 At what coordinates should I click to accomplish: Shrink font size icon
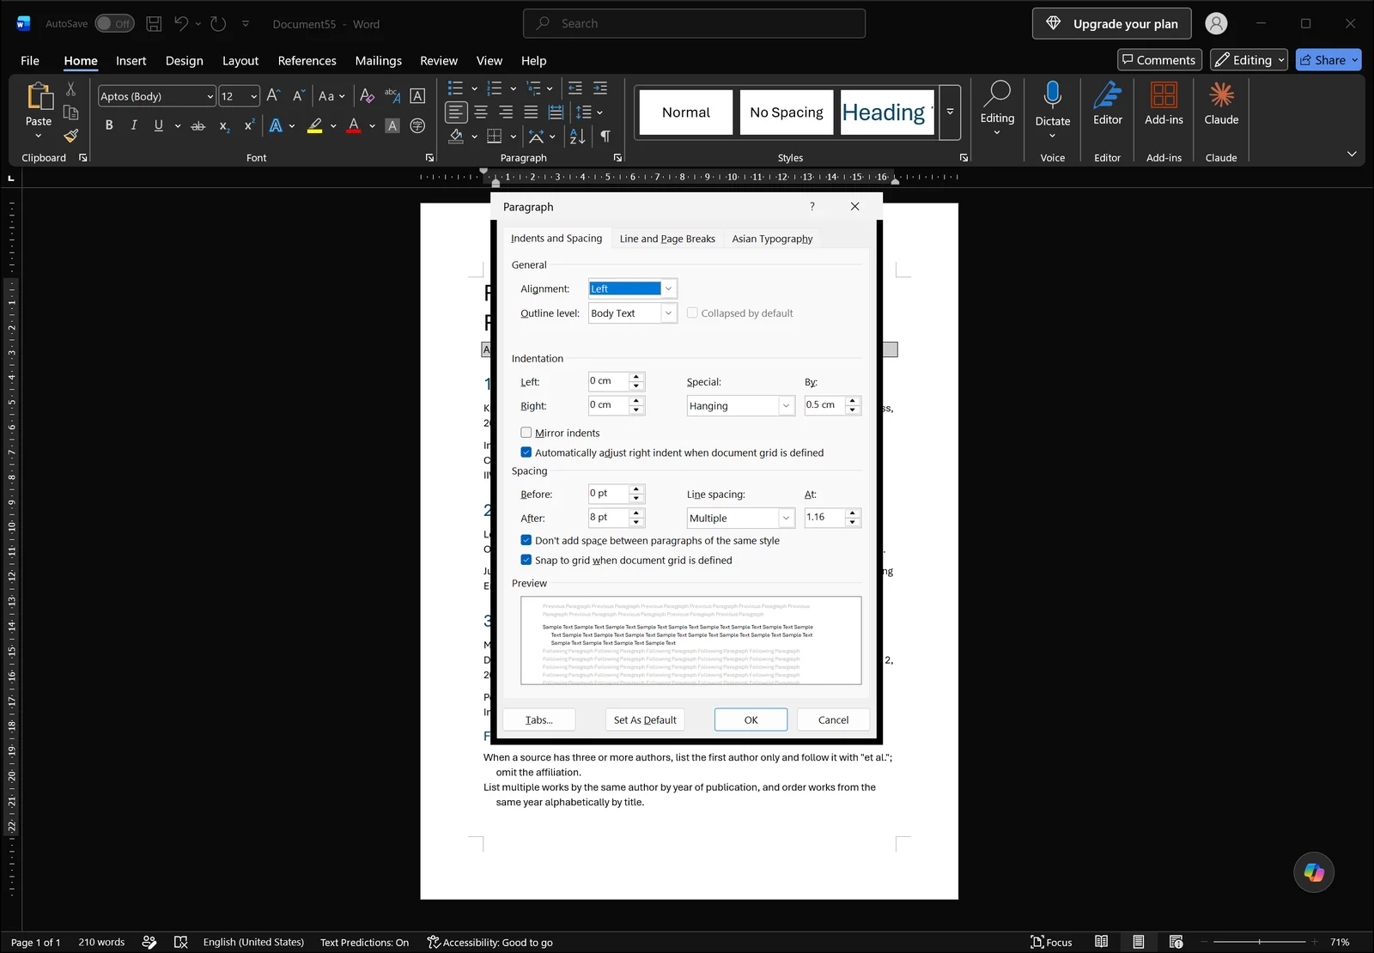coord(298,96)
